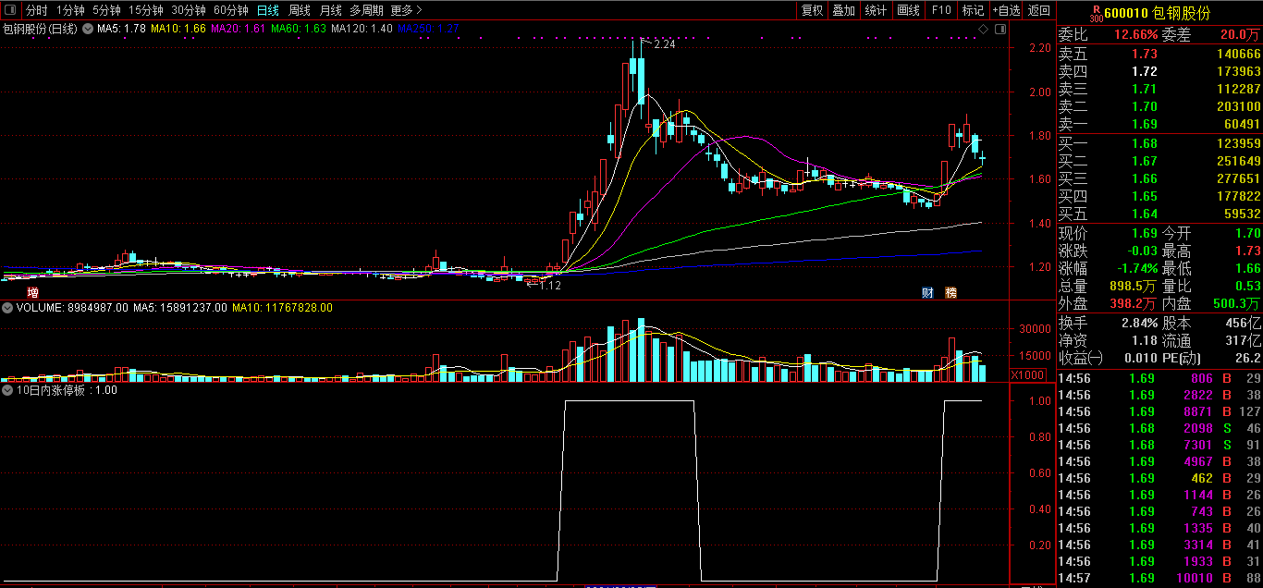
Task: Select the 日线 daily period tab
Action: [268, 10]
